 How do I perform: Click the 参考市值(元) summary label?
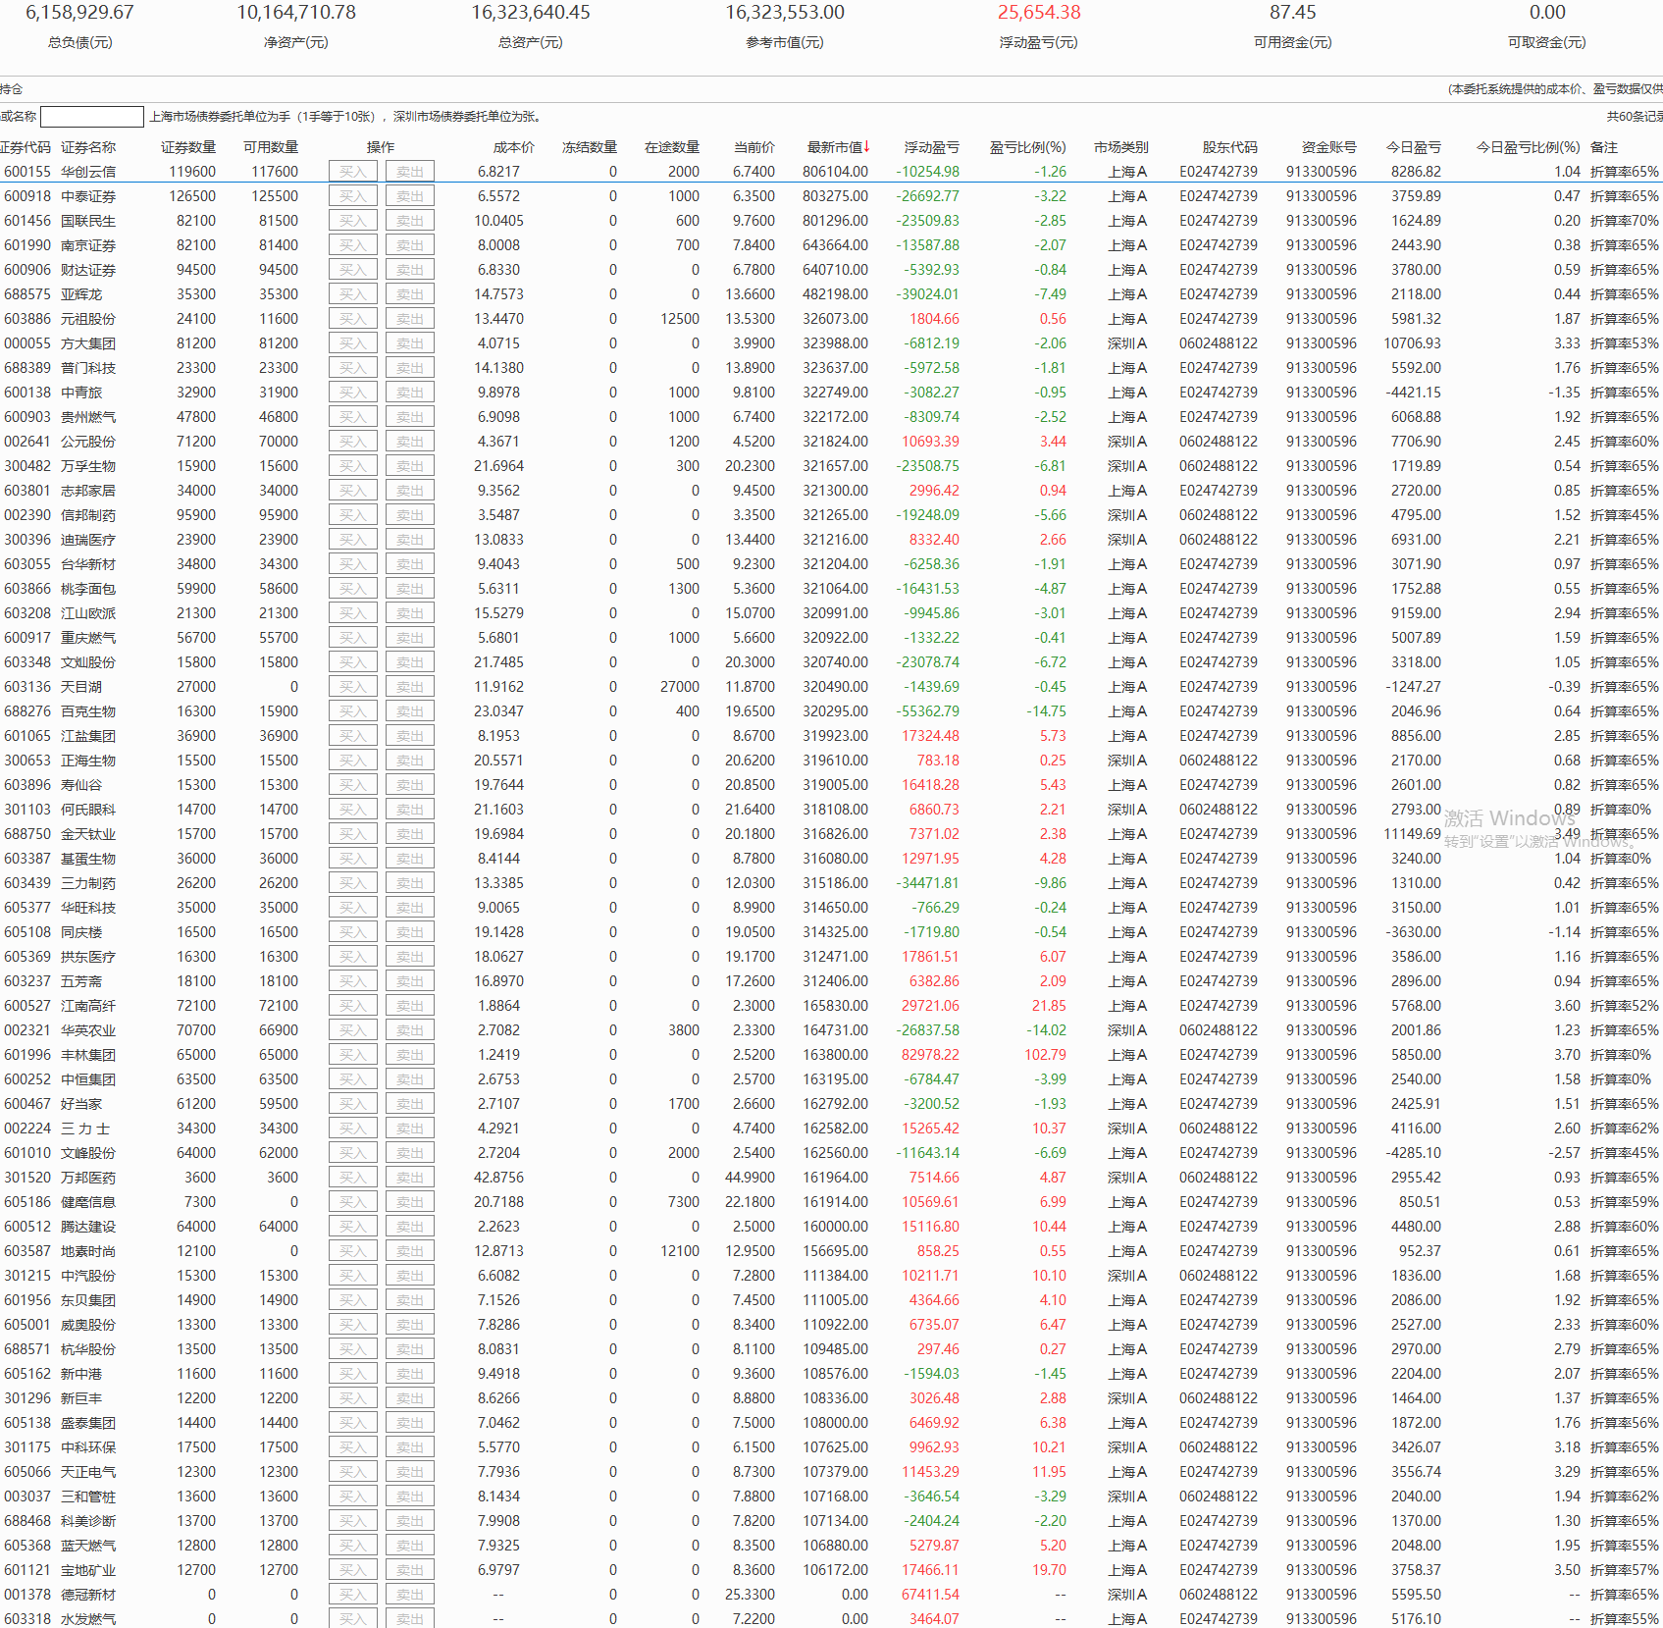[785, 42]
